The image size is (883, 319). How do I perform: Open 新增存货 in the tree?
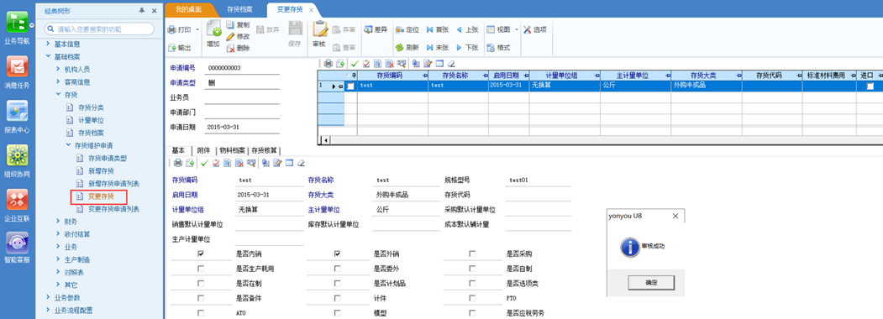pos(102,170)
